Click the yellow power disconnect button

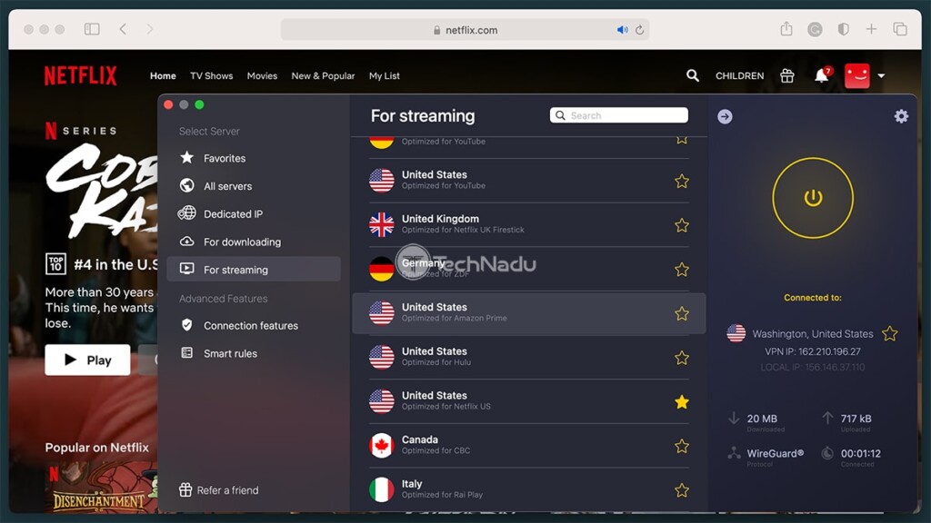tap(813, 198)
